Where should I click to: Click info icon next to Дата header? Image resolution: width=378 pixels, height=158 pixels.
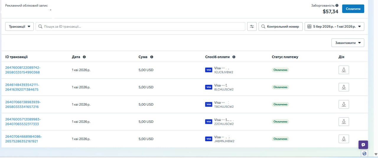click(x=84, y=57)
